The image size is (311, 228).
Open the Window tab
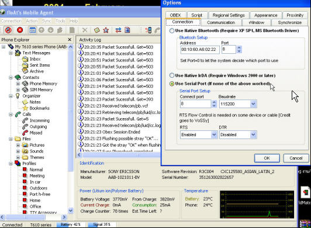[257, 22]
